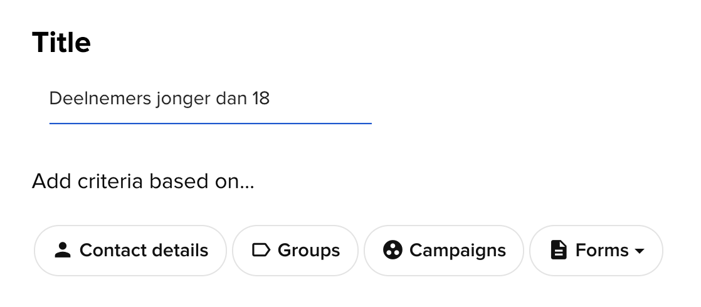
Task: Choose Groups as the criteria type
Action: pos(295,251)
